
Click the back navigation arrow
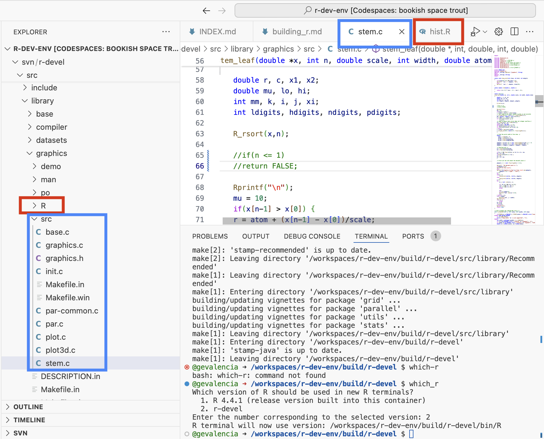click(x=206, y=11)
